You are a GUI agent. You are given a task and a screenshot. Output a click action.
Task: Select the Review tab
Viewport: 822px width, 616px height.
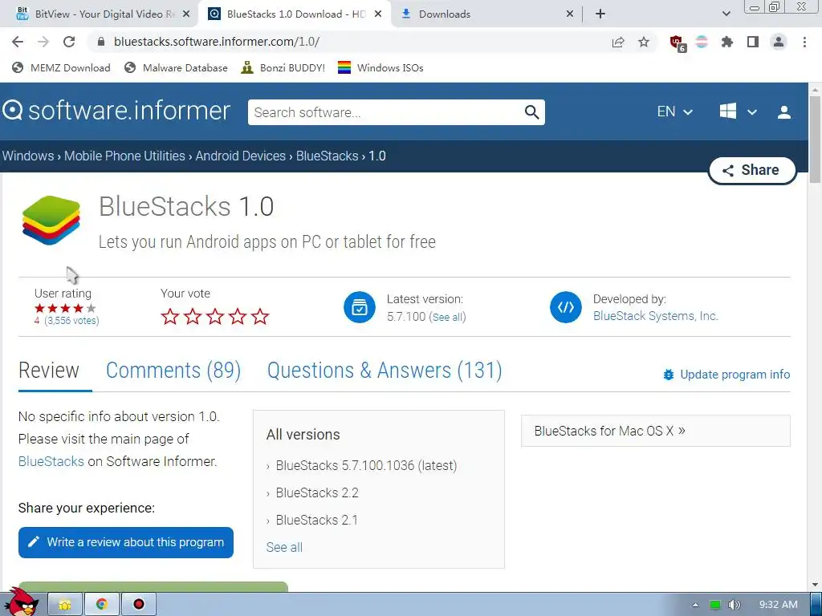[49, 371]
